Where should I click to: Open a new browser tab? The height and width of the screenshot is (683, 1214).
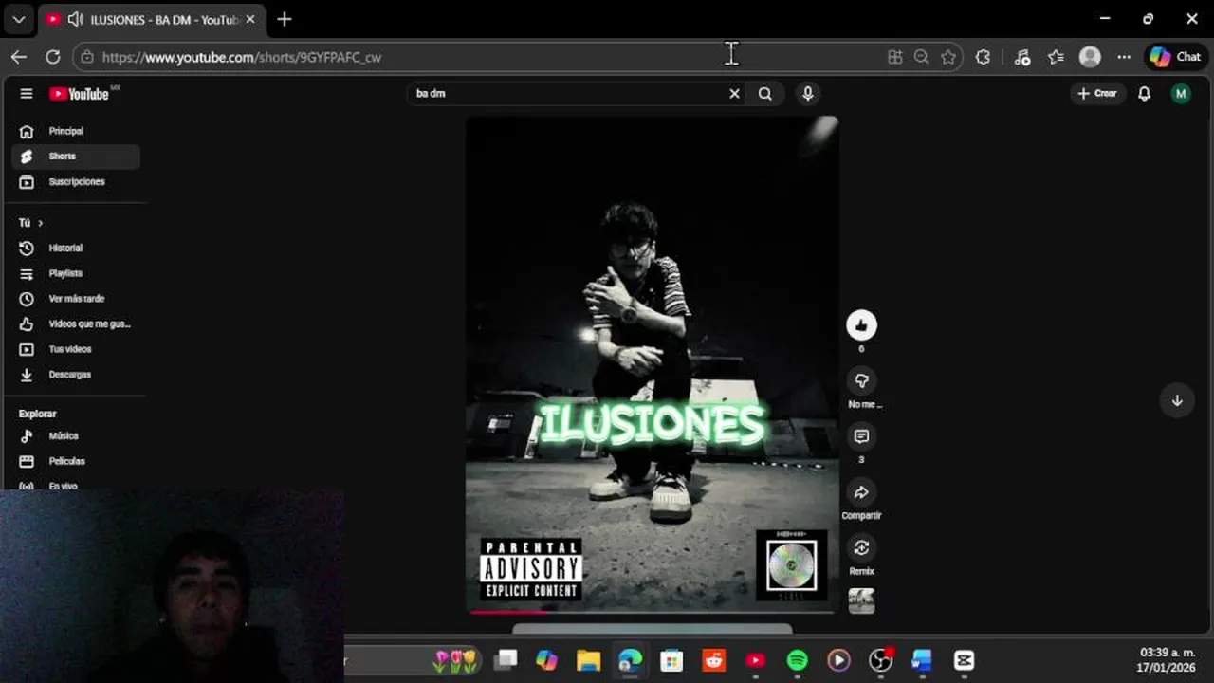pyautogui.click(x=285, y=19)
